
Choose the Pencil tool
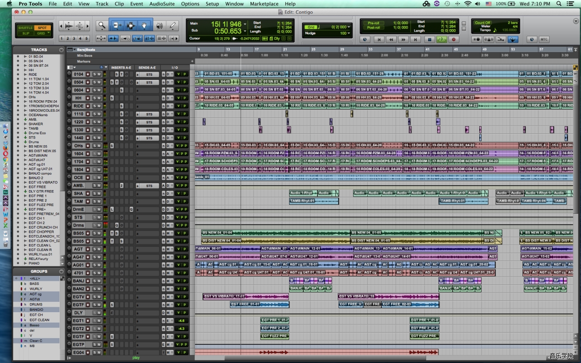tap(173, 26)
